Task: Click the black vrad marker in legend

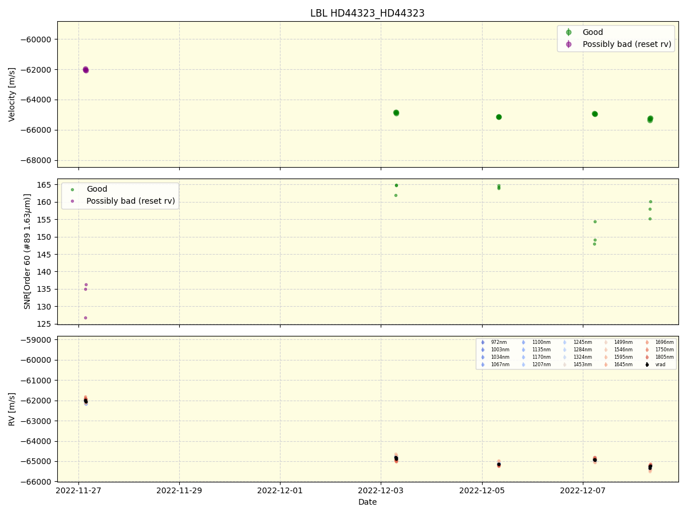Action: tap(647, 365)
